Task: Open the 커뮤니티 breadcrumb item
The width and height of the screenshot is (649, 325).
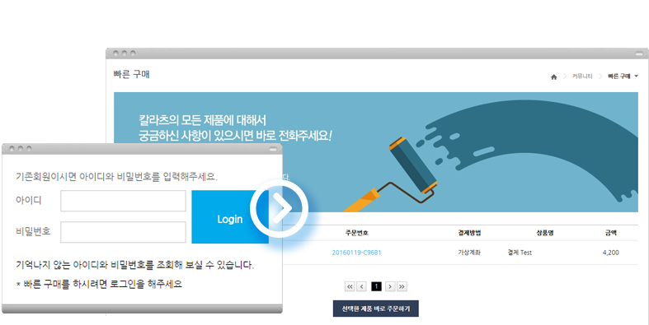Action: 582,77
